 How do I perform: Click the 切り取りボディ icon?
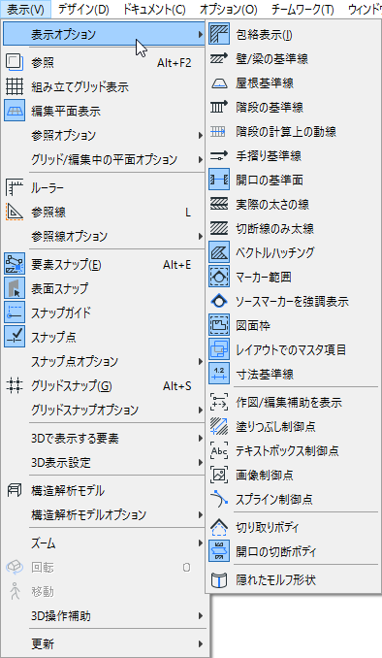[219, 528]
